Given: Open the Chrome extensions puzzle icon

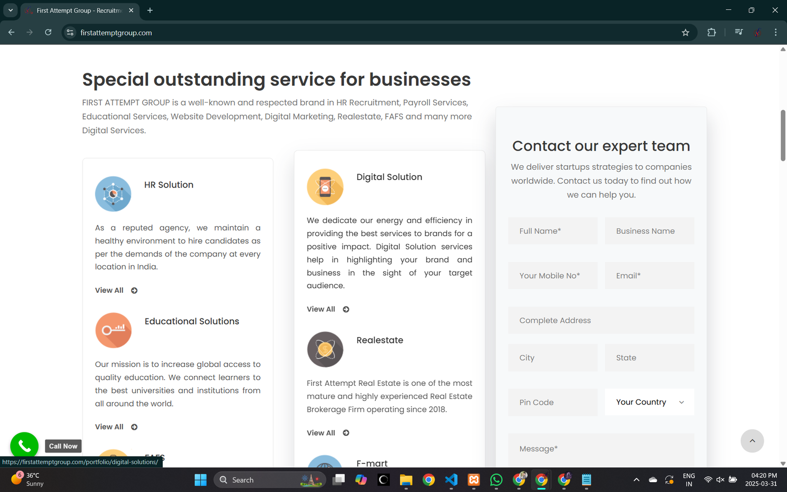Looking at the screenshot, I should pos(712,32).
